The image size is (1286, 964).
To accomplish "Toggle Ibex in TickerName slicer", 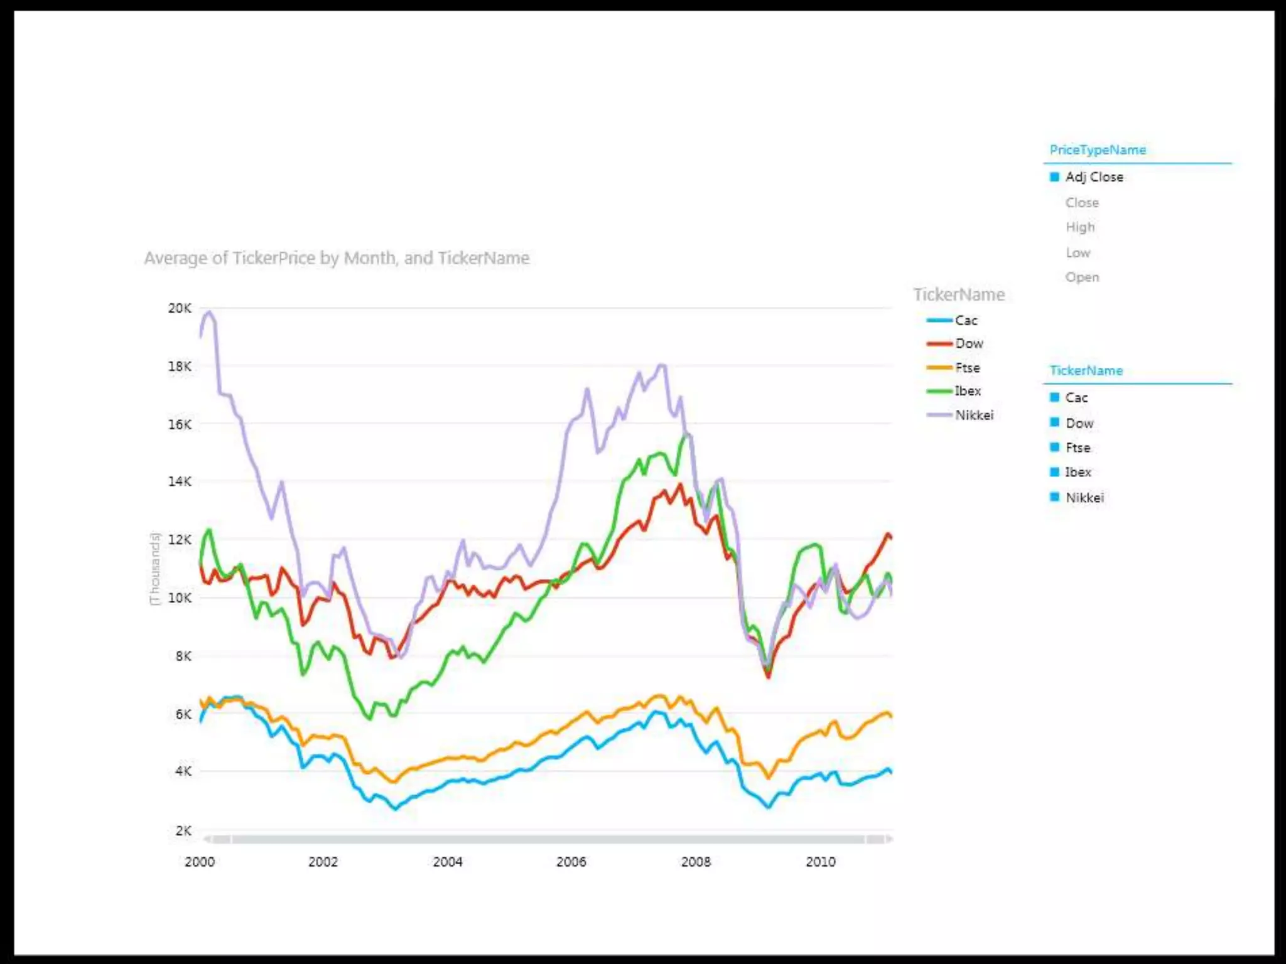I will point(1078,472).
